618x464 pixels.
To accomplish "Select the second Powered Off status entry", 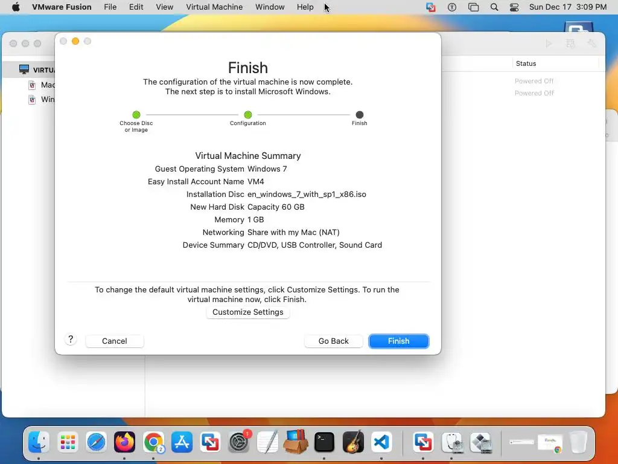I will coord(534,93).
